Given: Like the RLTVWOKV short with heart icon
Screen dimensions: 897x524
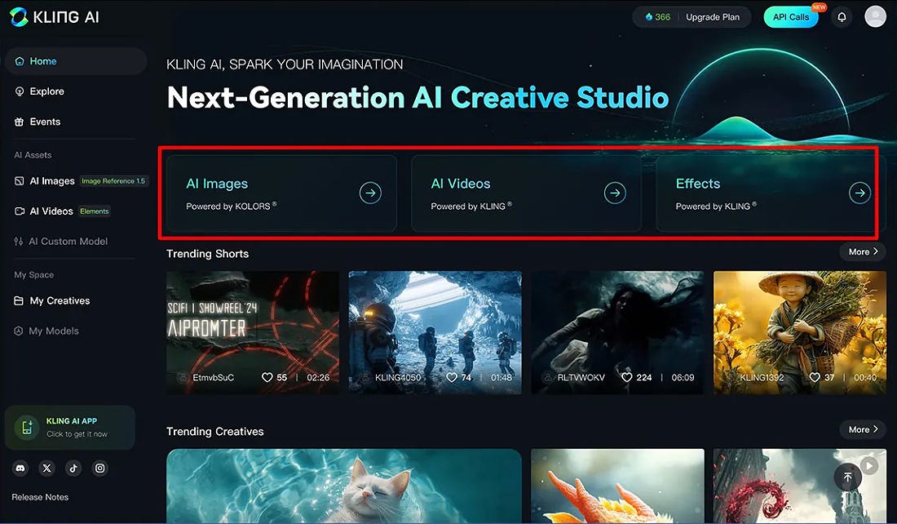Looking at the screenshot, I should 626,377.
